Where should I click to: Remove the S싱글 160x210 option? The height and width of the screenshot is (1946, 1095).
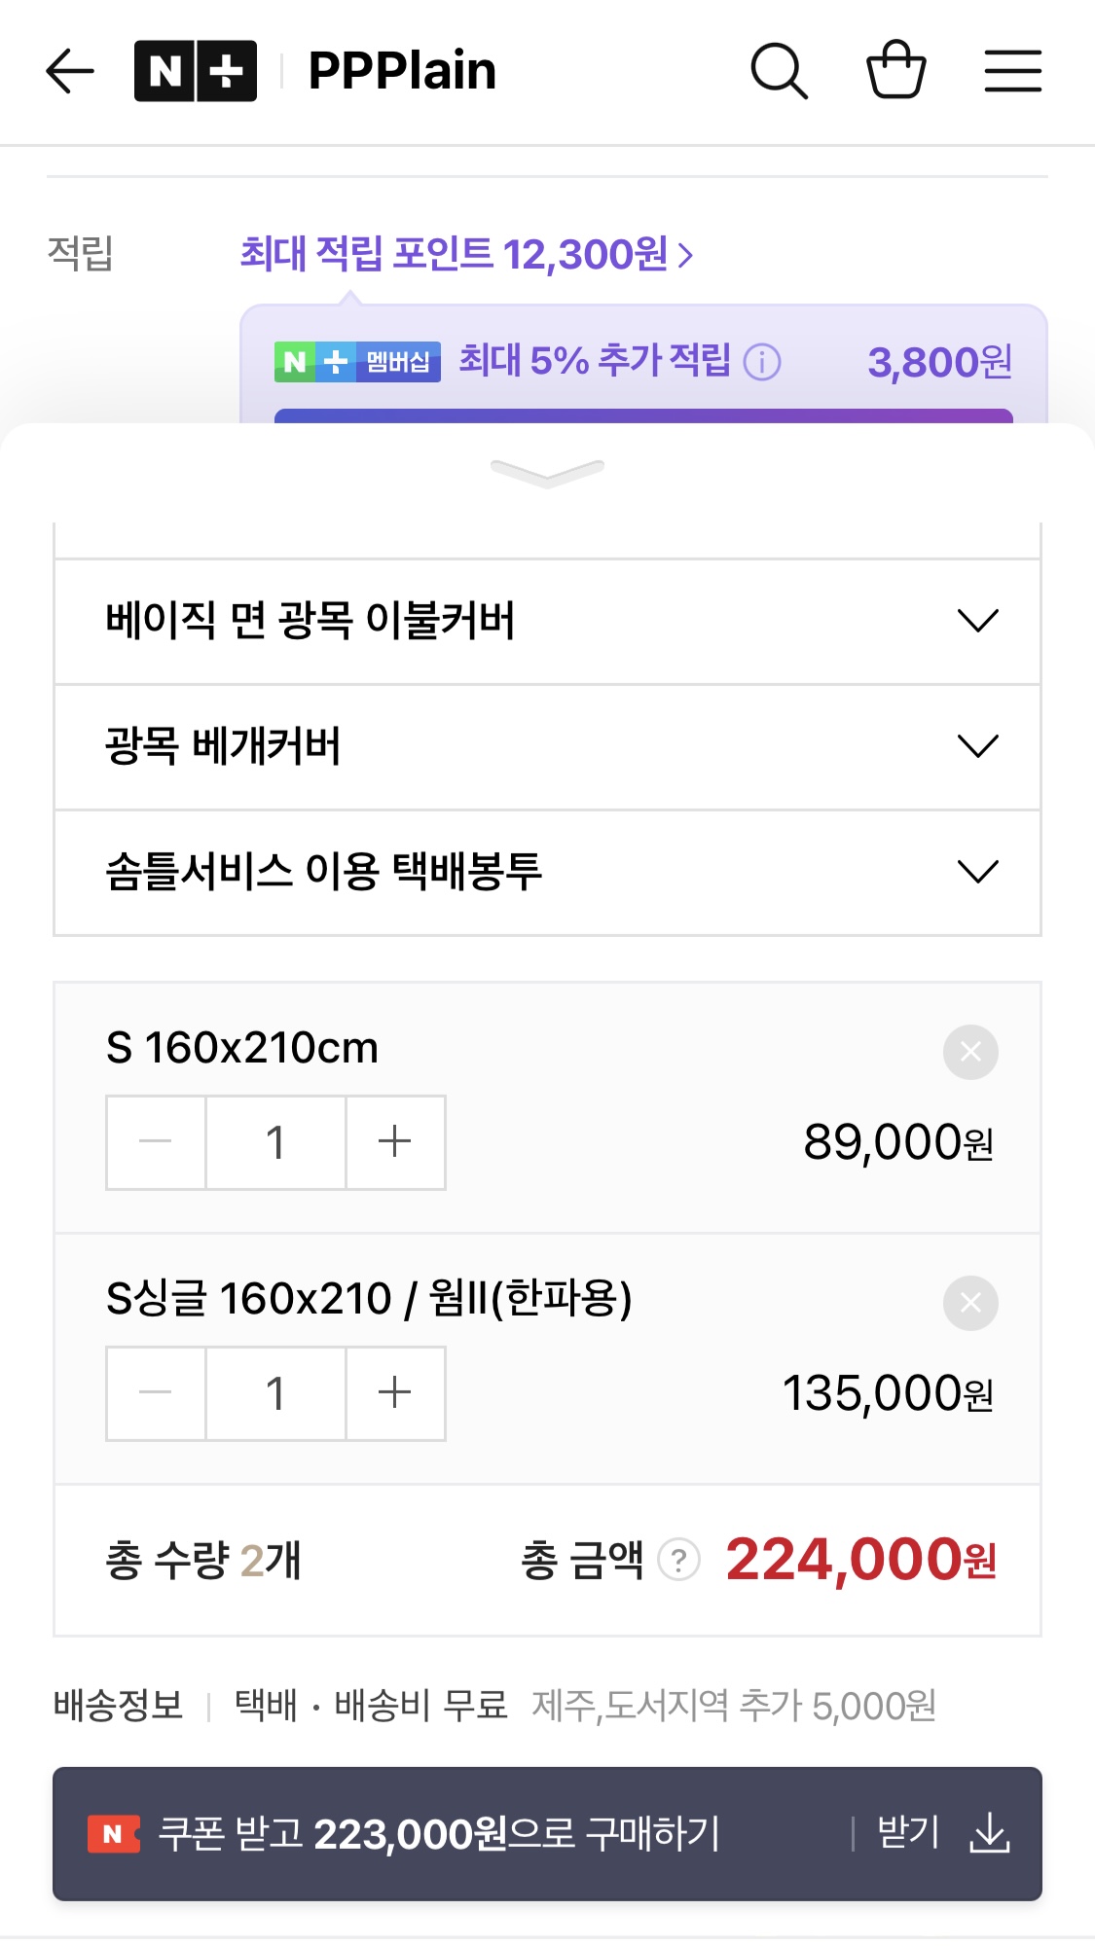[x=970, y=1303]
